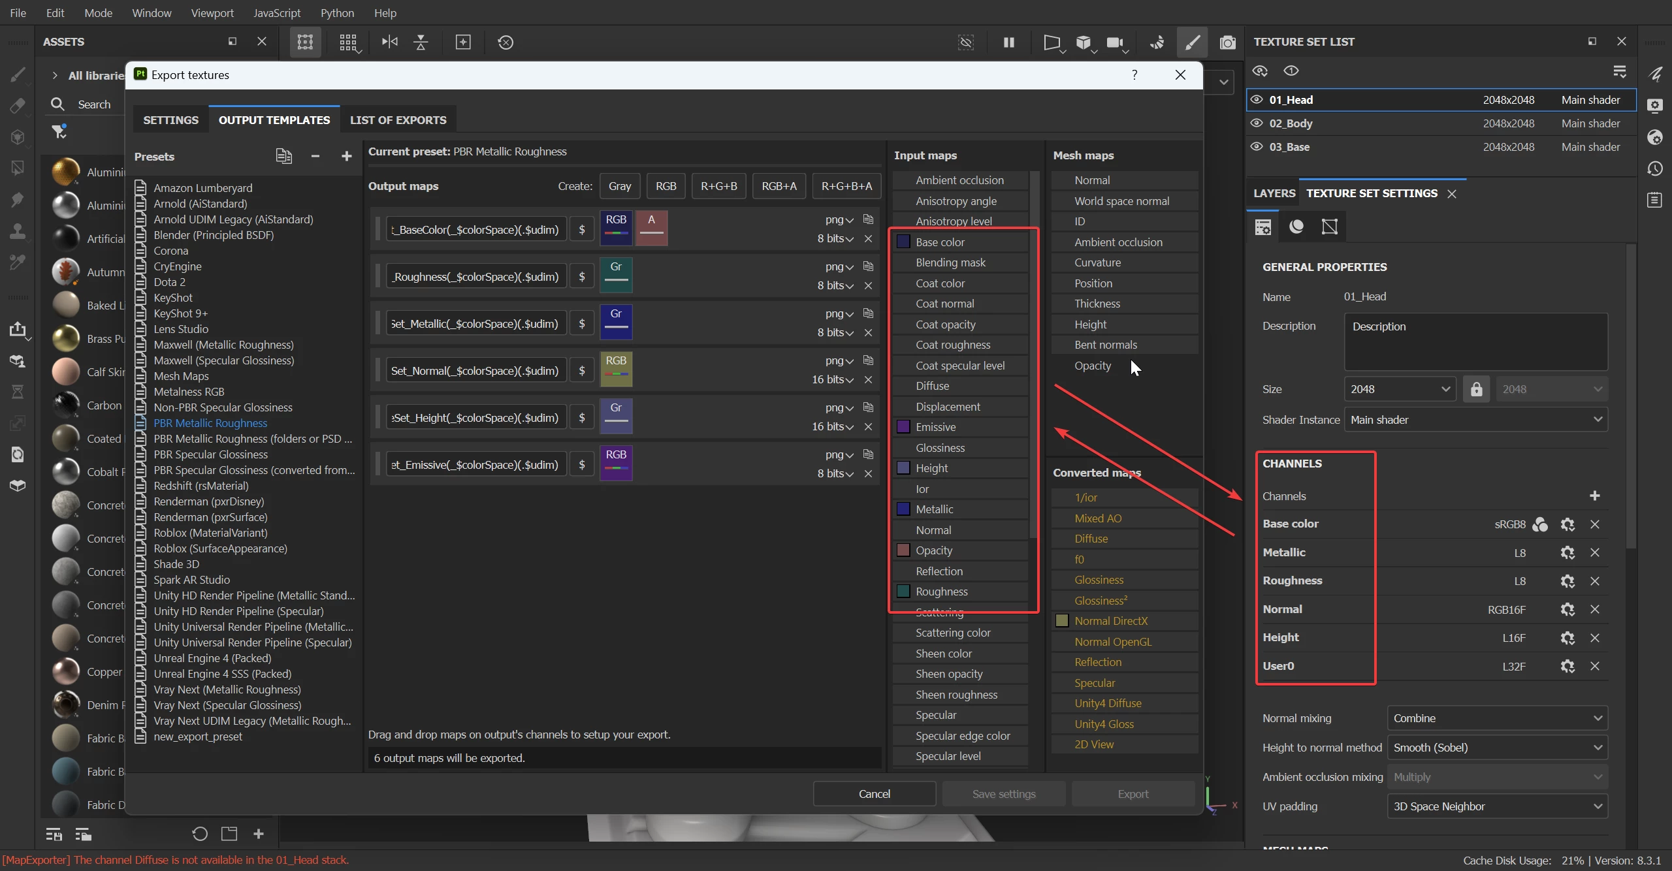Switch to the List of Exports tab
This screenshot has height=871, width=1672.
pos(398,120)
